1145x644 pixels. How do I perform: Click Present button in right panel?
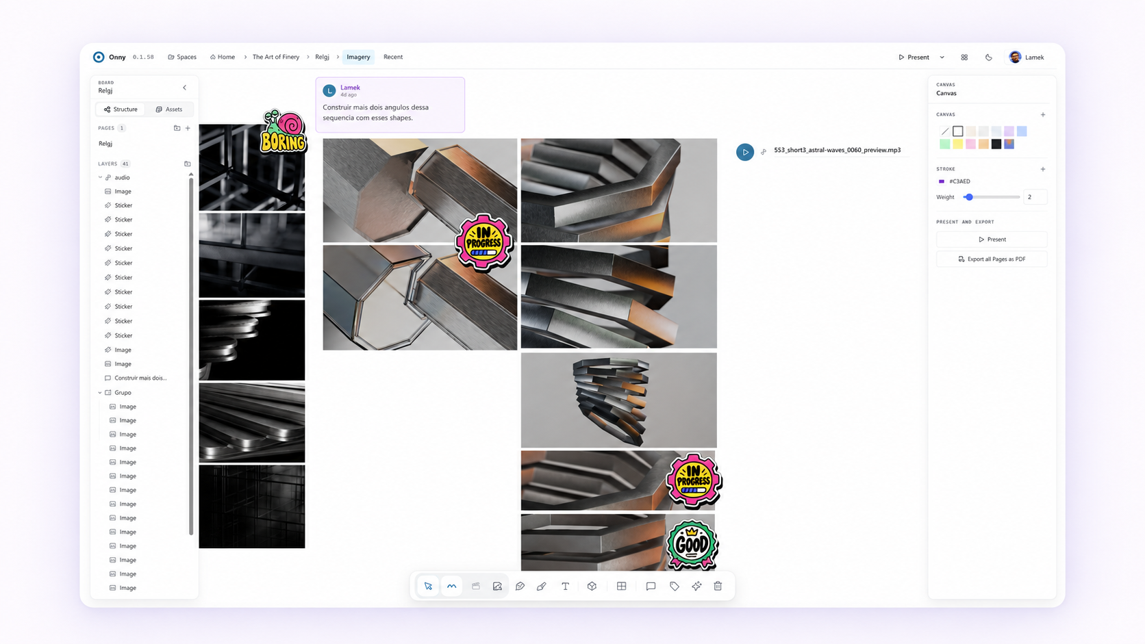(992, 240)
